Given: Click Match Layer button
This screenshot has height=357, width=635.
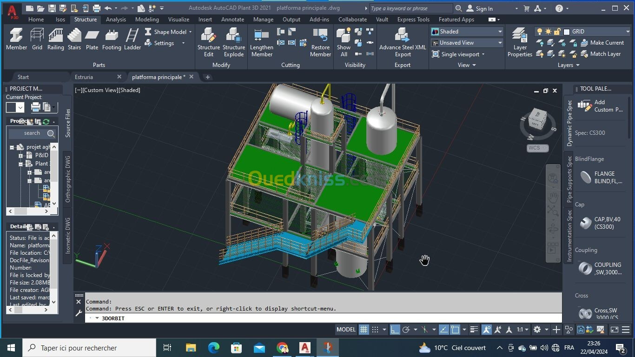Looking at the screenshot, I should [601, 54].
